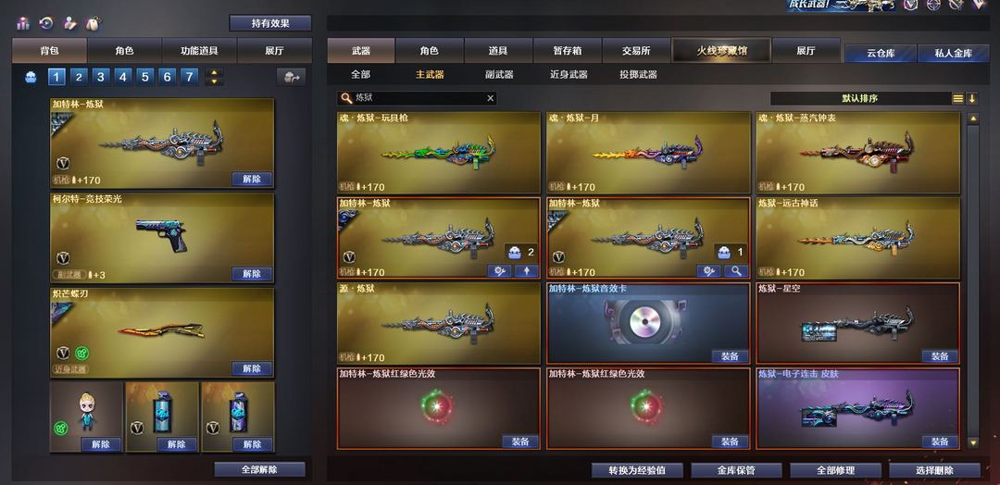Click the gear repair icon on the bag-2 加特林-炼狱 card
The height and width of the screenshot is (485, 1000).
coord(500,271)
